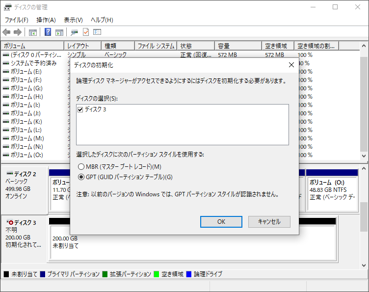Sort by the 容量 column header
Screen dimensions: 369x292
point(238,46)
